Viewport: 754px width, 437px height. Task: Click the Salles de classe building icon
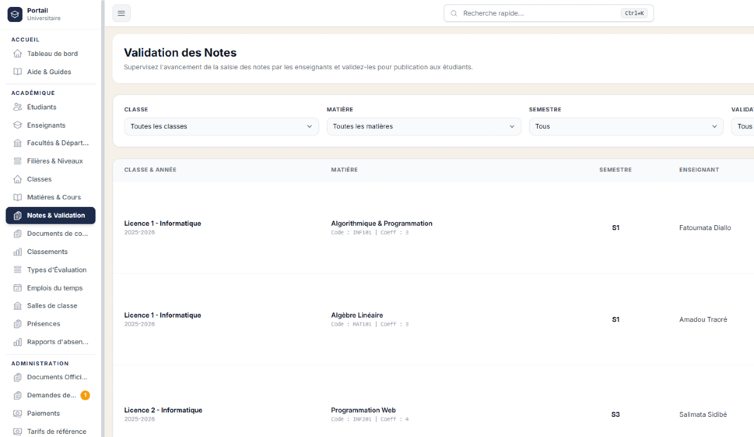coord(18,306)
